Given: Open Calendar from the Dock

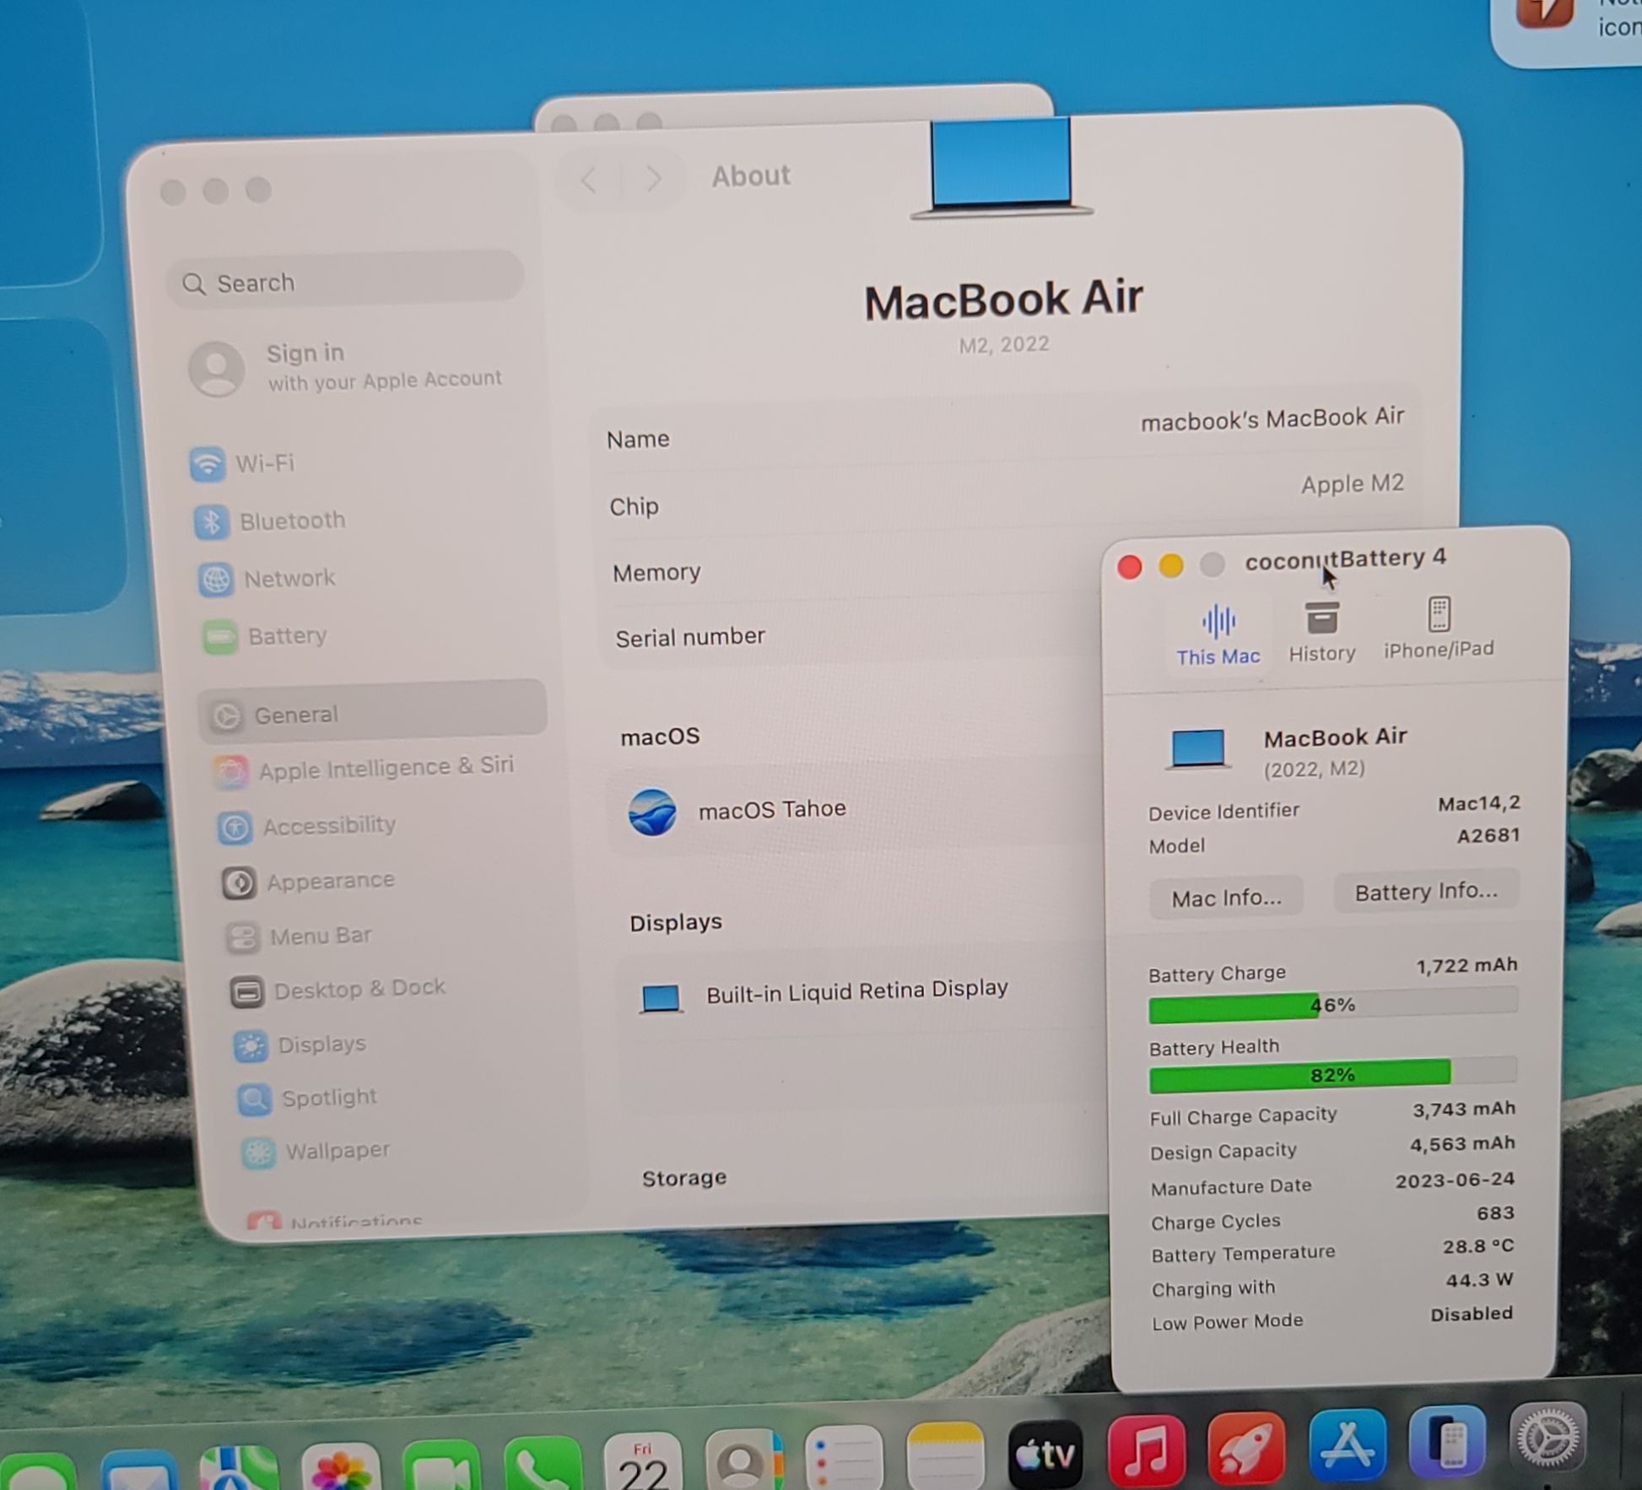Looking at the screenshot, I should (642, 1462).
